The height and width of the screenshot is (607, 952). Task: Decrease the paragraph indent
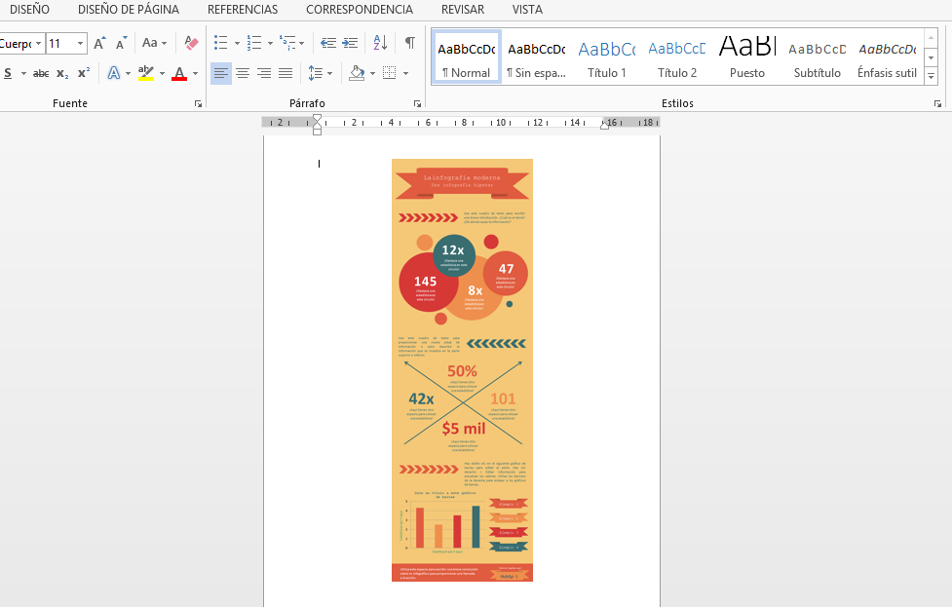point(327,43)
